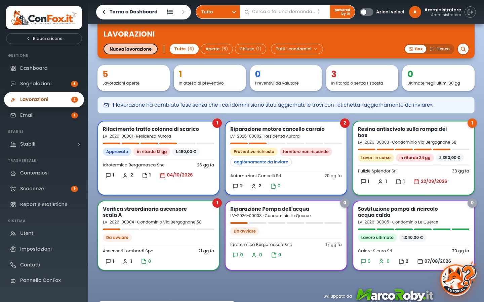Open Sostituzione pompa di ricircolo acqua calda card
This screenshot has width=484, height=302.
(413, 235)
